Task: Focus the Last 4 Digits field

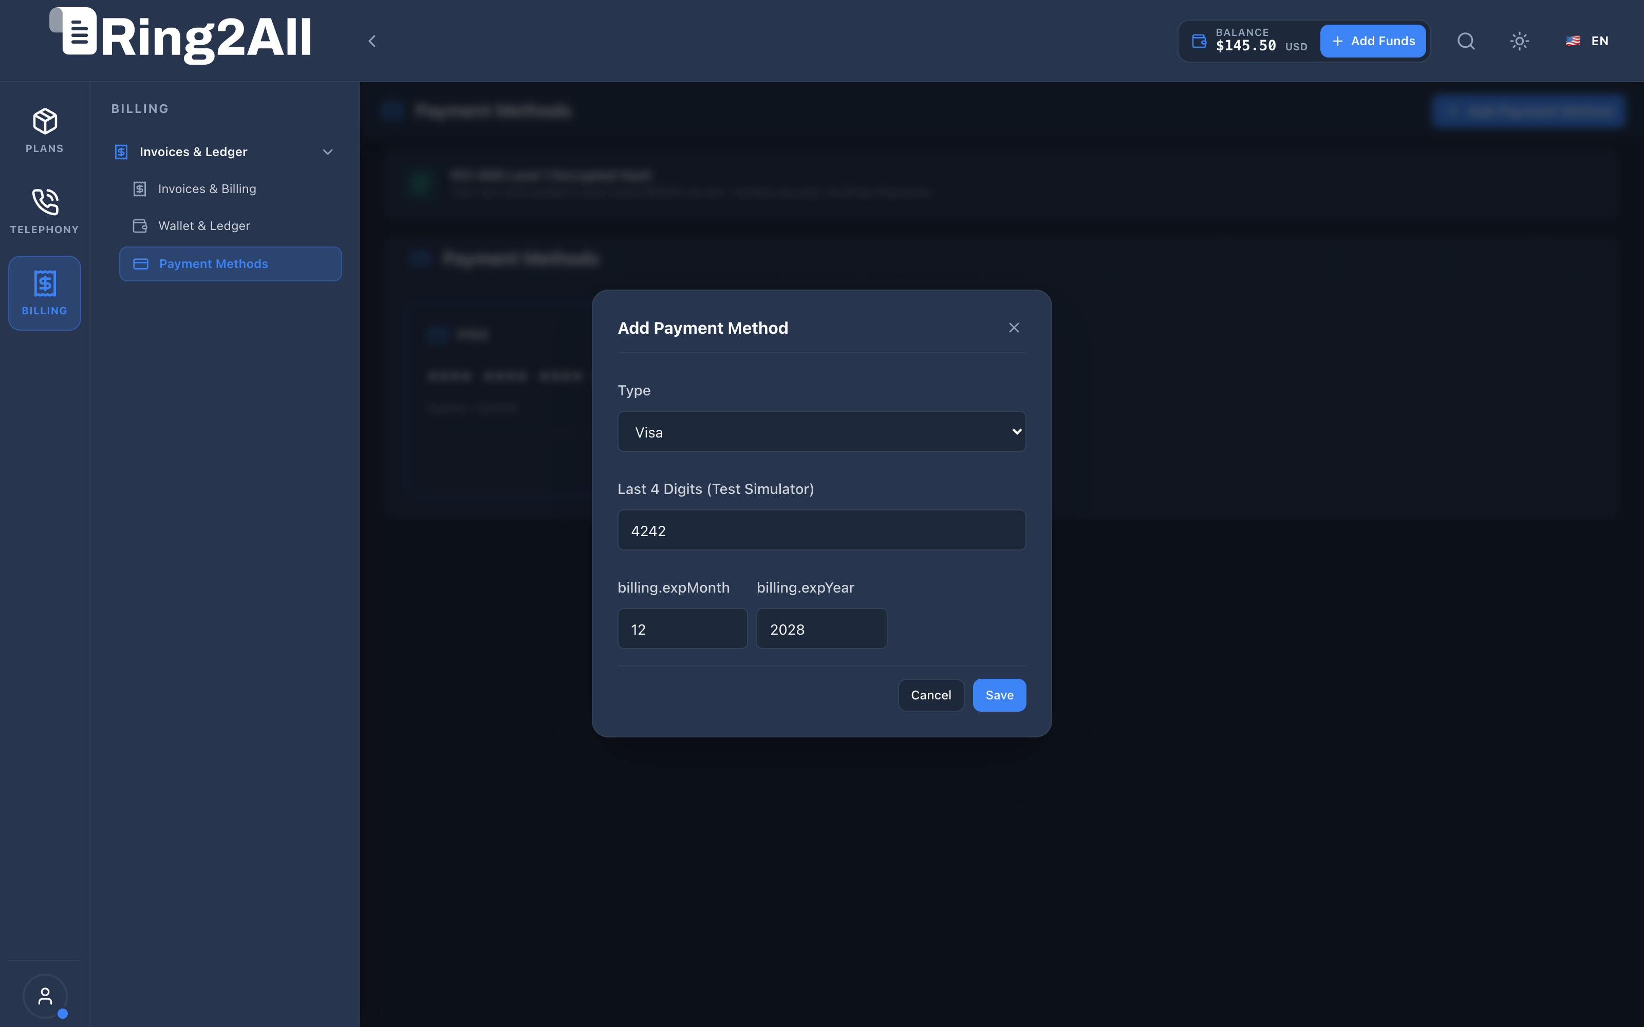Action: point(821,530)
